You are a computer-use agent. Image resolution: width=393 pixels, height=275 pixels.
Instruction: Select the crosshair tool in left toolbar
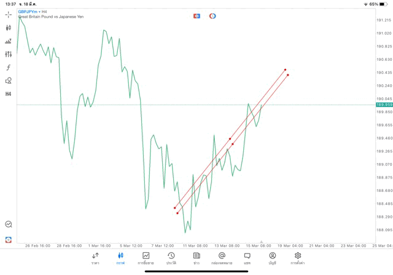[9, 14]
